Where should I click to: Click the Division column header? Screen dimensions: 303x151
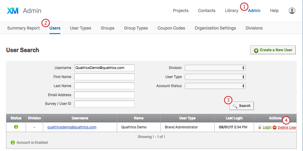(34, 118)
